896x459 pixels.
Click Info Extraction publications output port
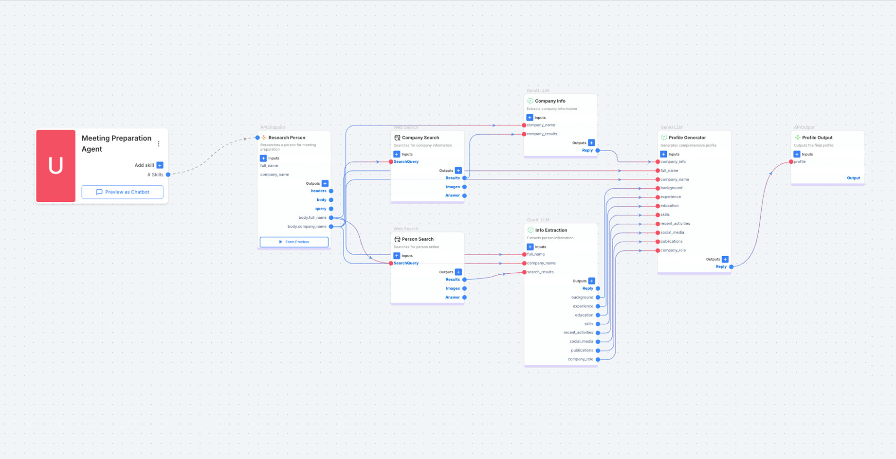pos(598,351)
